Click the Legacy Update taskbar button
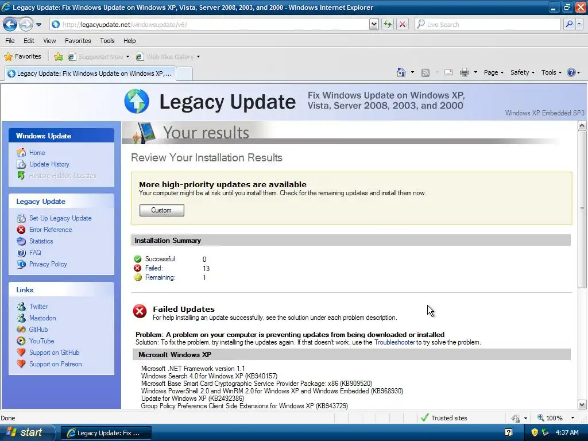The height and width of the screenshot is (441, 588). (106, 433)
